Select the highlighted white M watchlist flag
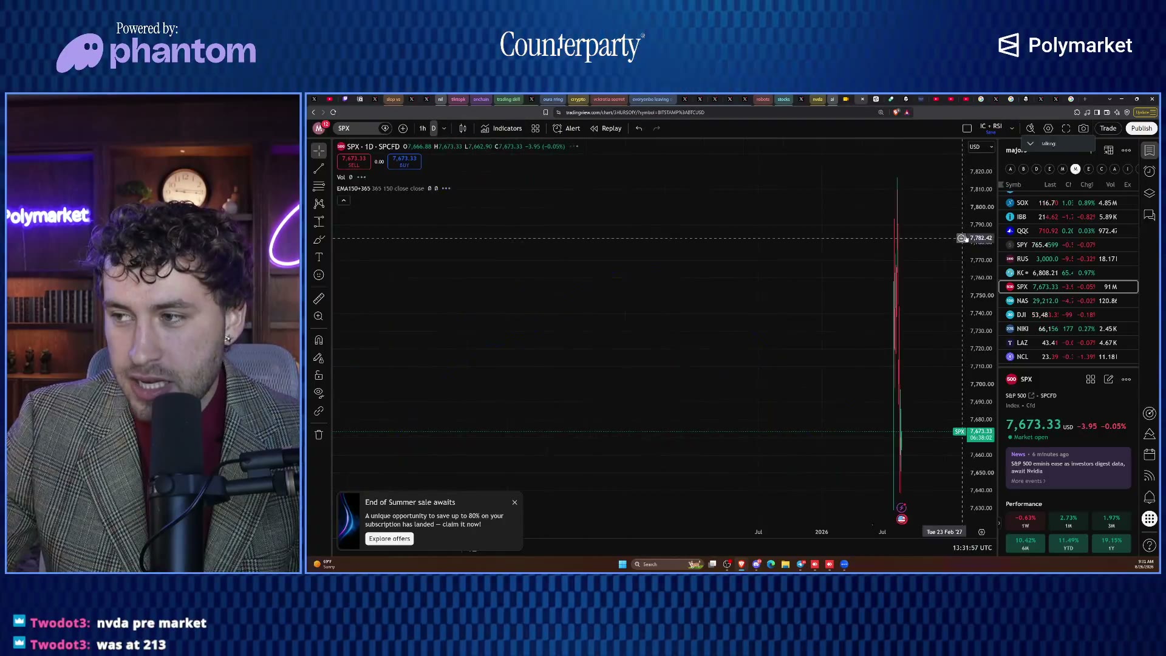The height and width of the screenshot is (656, 1166). coord(1076,169)
